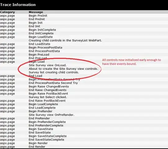Image resolution: width=168 pixels, height=149 pixels.
Task: Select Survey list Select clicked message
Action: point(48,97)
